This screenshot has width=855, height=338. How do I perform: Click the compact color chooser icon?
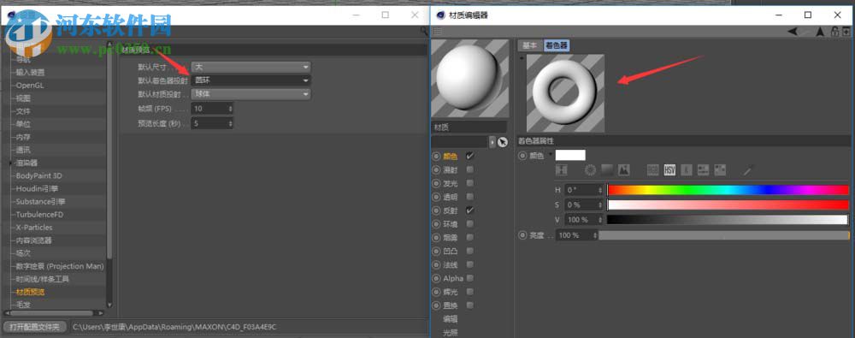click(x=561, y=169)
